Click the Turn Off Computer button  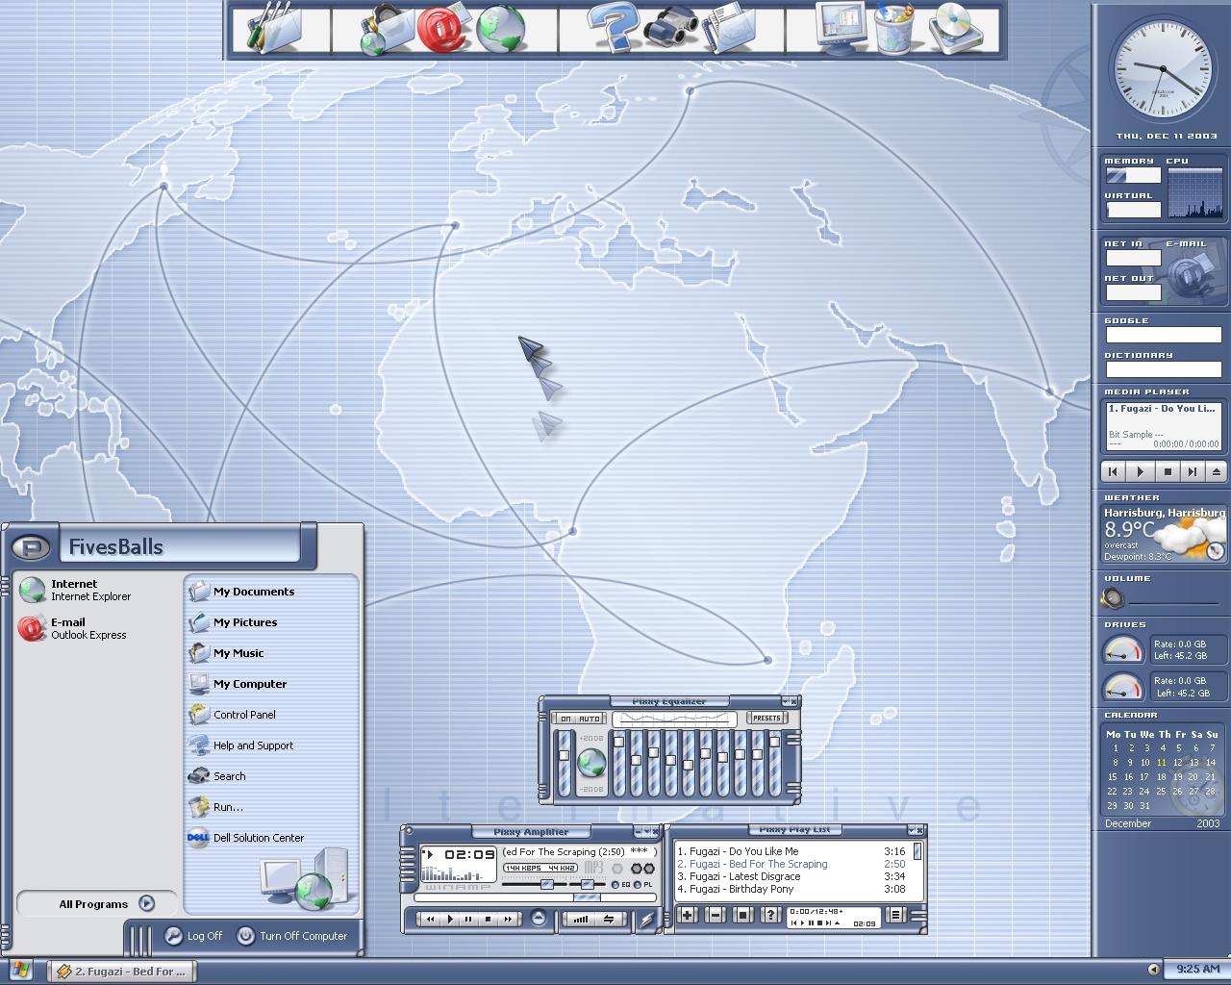pyautogui.click(x=292, y=936)
